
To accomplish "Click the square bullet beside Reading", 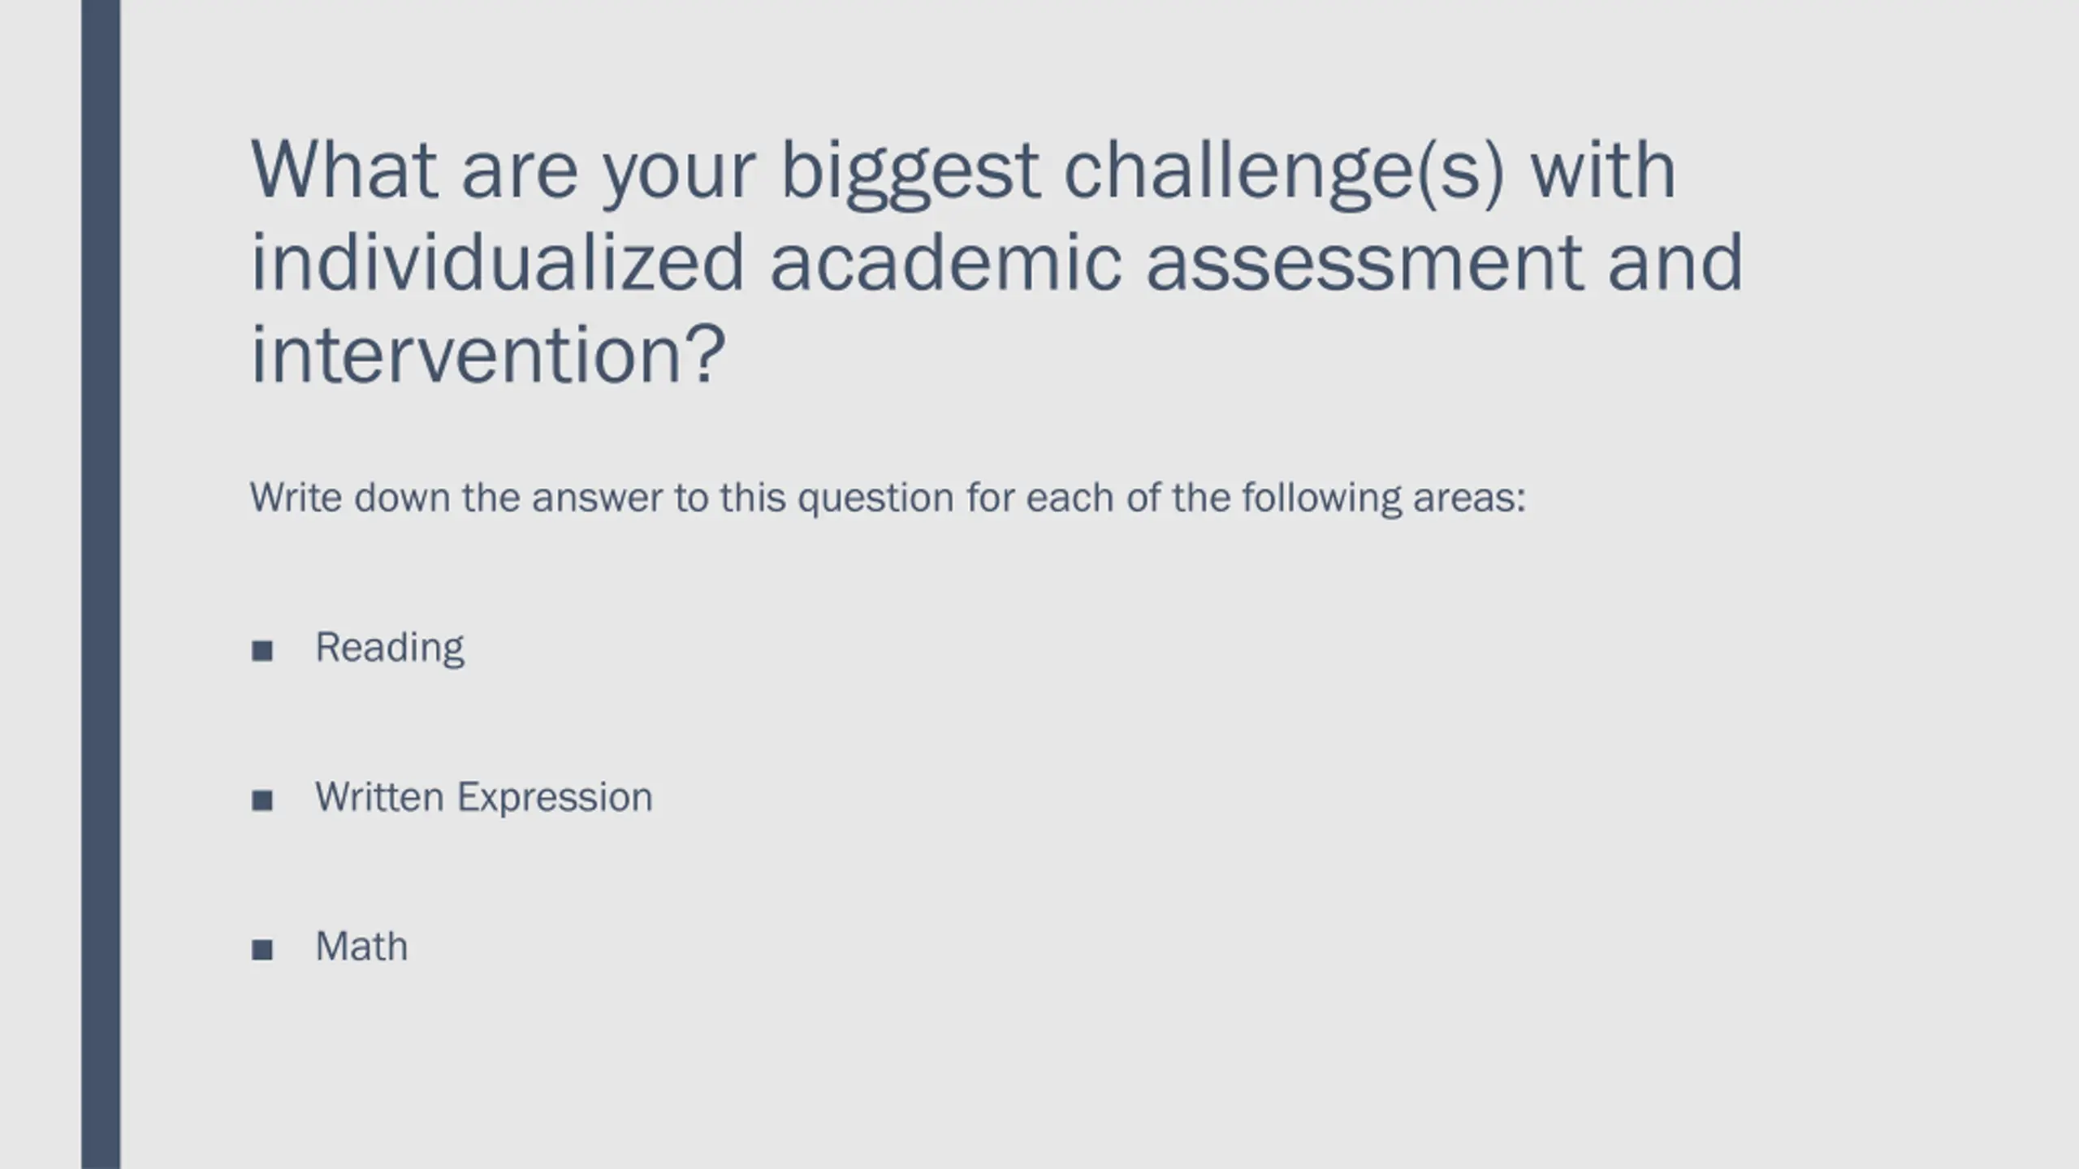I will click(262, 650).
